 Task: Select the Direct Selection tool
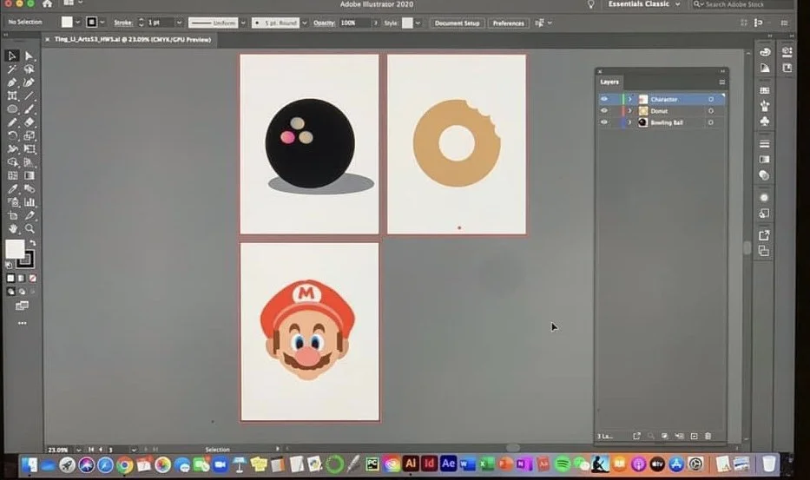click(29, 56)
